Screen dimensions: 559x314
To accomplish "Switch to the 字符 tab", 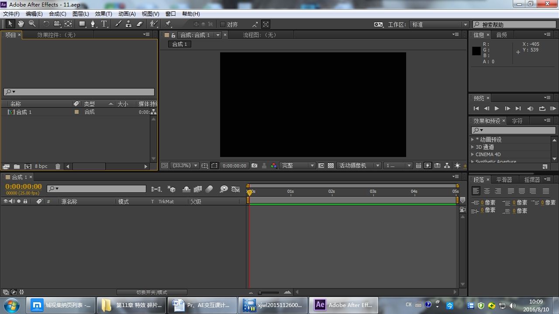I will pyautogui.click(x=517, y=121).
